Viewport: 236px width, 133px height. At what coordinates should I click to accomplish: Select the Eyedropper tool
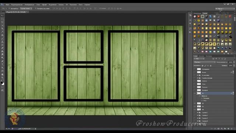point(3,32)
